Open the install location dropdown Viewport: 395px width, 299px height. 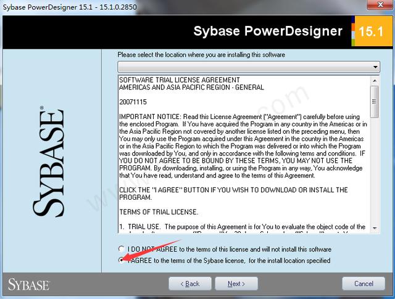[249, 67]
